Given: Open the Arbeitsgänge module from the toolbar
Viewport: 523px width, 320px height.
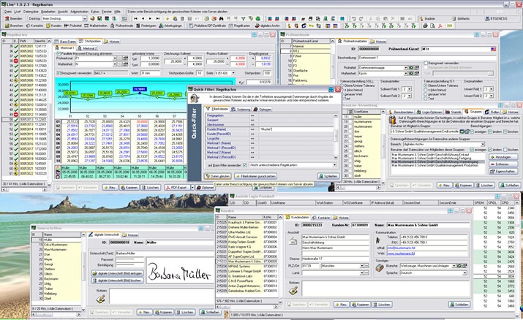Looking at the screenshot, I should [170, 26].
